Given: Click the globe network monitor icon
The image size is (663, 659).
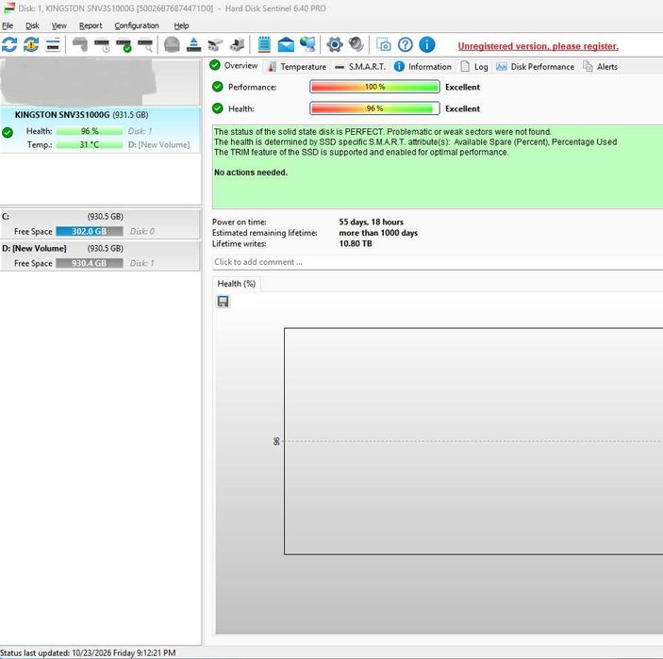Looking at the screenshot, I should click(307, 45).
